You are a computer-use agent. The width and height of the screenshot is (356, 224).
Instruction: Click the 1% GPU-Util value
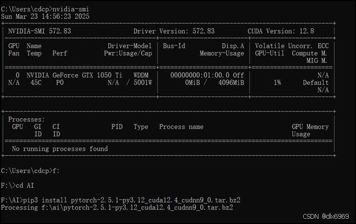pos(277,83)
